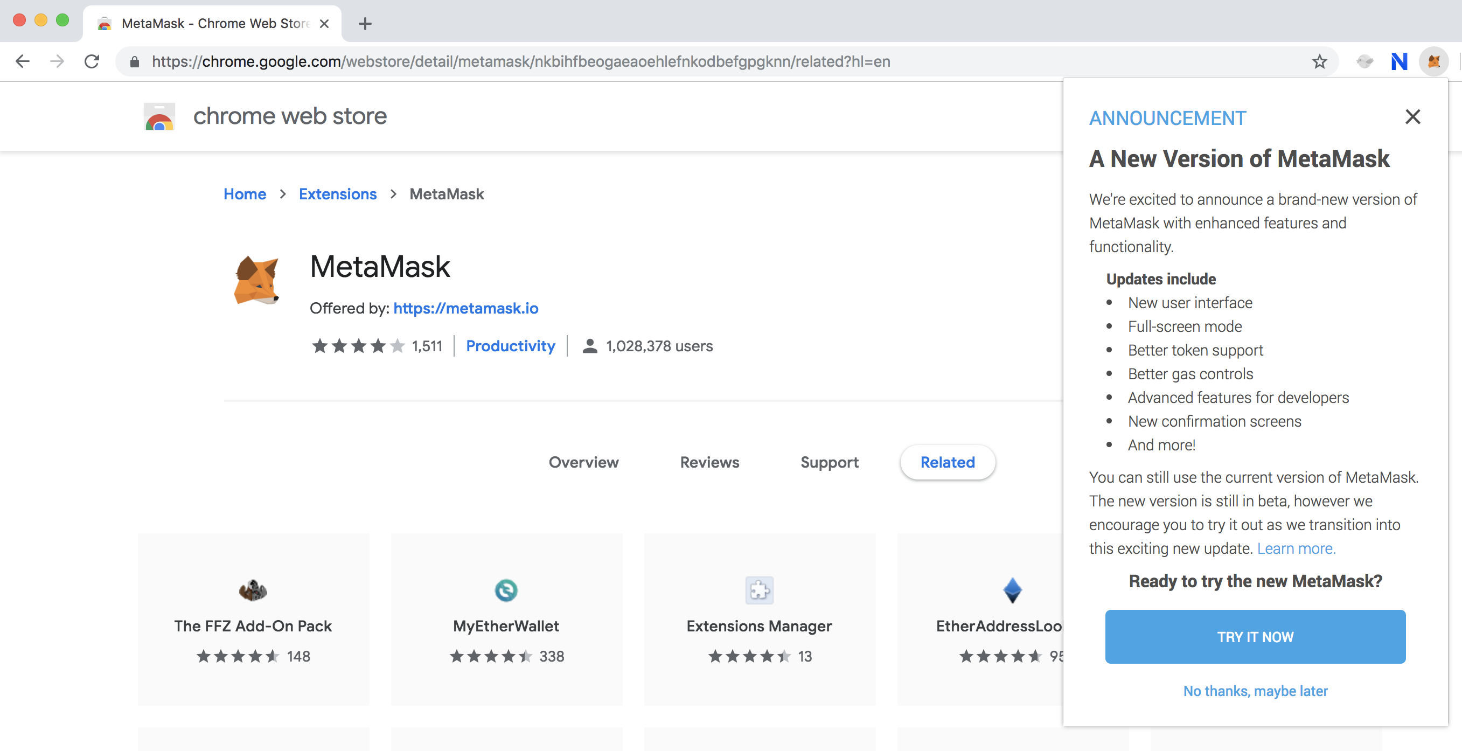
Task: Click the browser forward arrow
Action: pyautogui.click(x=57, y=61)
